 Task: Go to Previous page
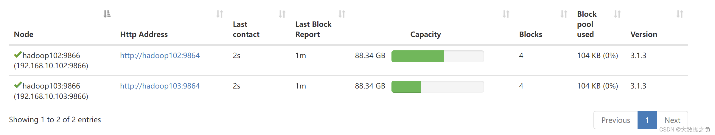615,120
